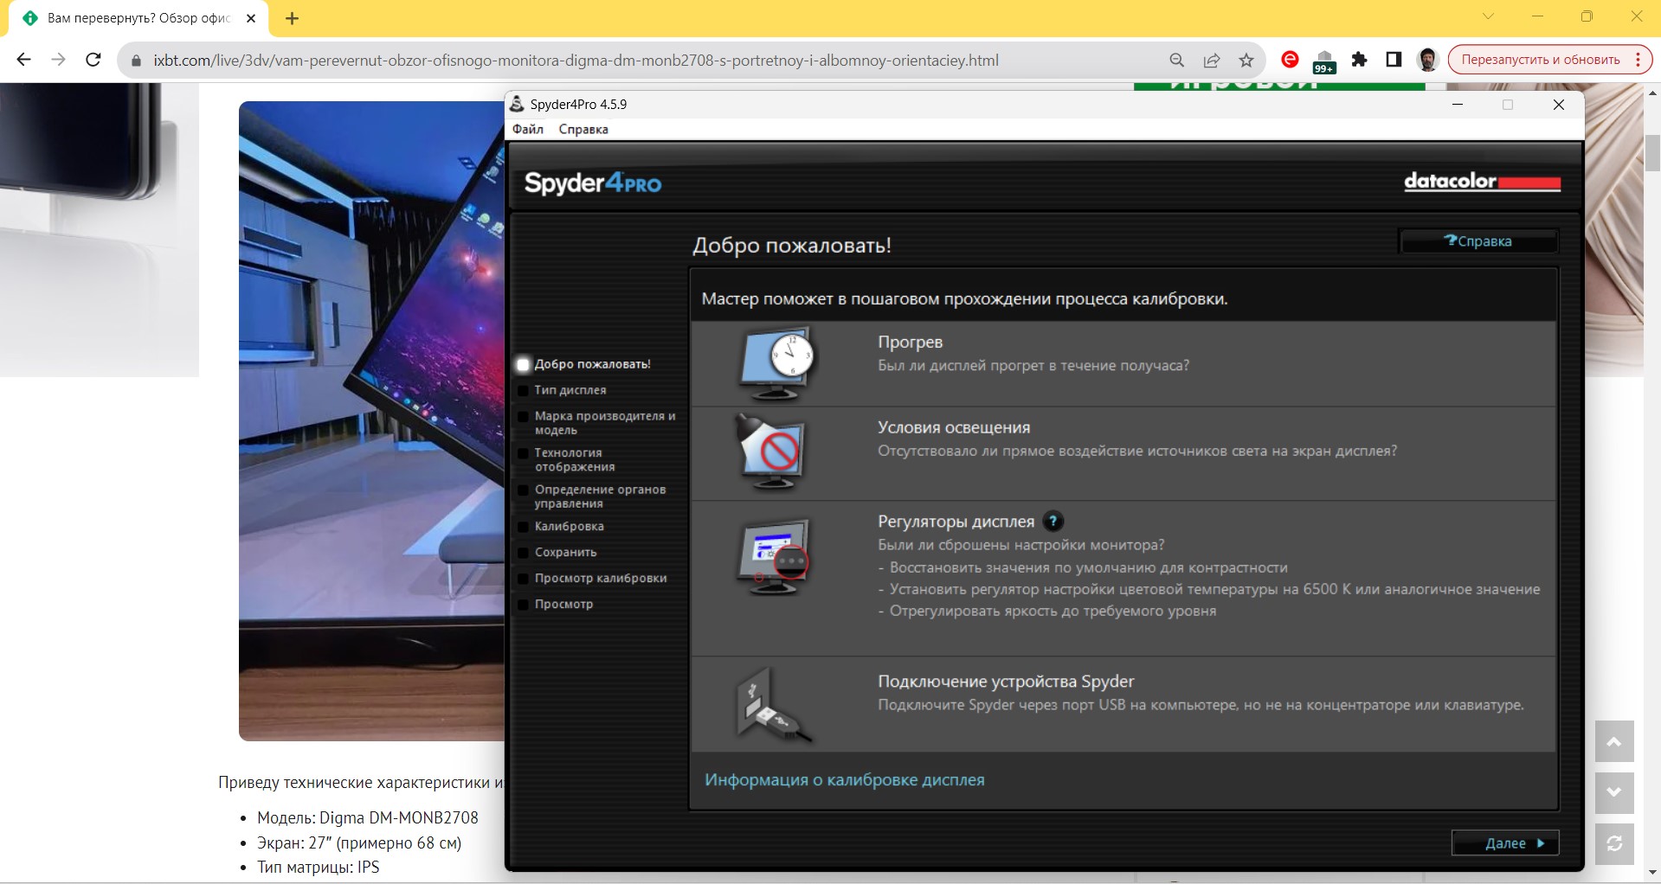This screenshot has height=884, width=1661.
Task: Click Тип матрицы: IPS list item
Action: [x=318, y=867]
